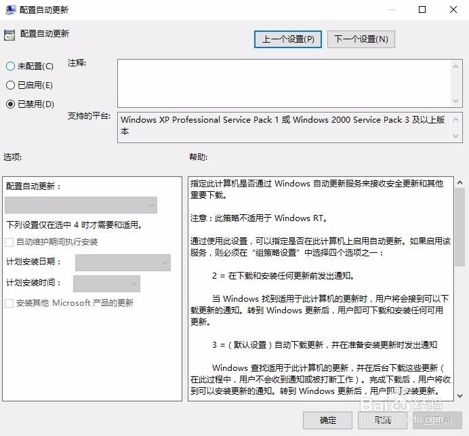Viewport: 469px width, 436px height.
Task: Click inside the 注释 comment text box
Action: point(284,83)
